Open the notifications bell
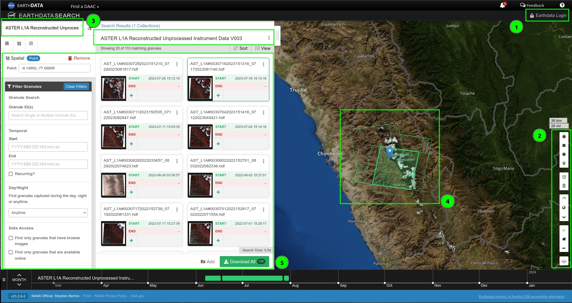The height and width of the screenshot is (303, 572). [502, 5]
